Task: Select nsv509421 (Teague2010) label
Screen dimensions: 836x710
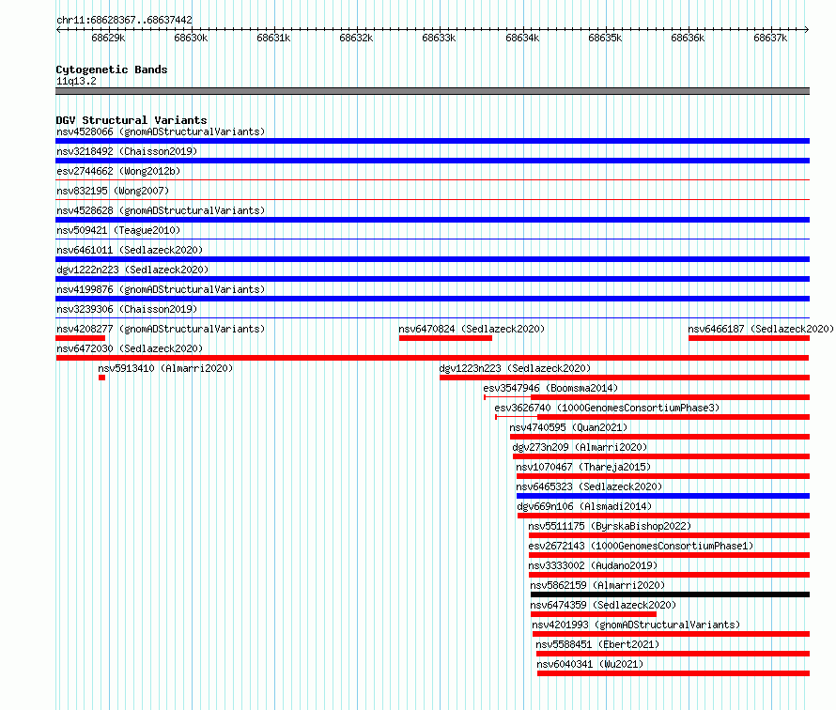Action: point(118,230)
